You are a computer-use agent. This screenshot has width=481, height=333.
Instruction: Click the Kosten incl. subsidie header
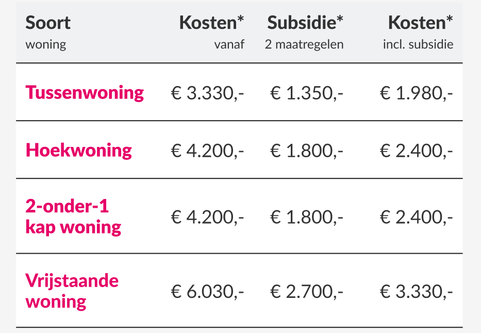pyautogui.click(x=418, y=32)
